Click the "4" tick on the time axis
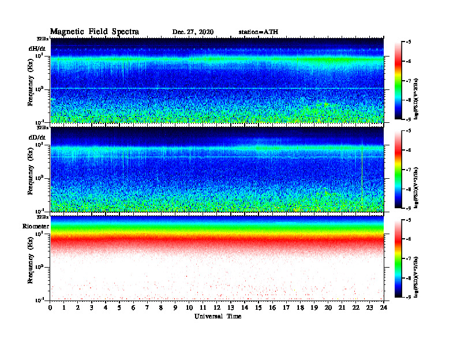 click(106, 308)
